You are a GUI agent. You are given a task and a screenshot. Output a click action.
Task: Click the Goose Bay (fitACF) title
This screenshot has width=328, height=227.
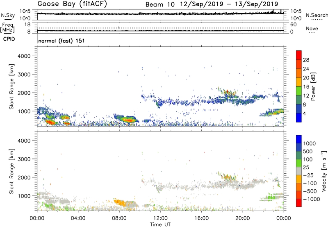point(72,4)
